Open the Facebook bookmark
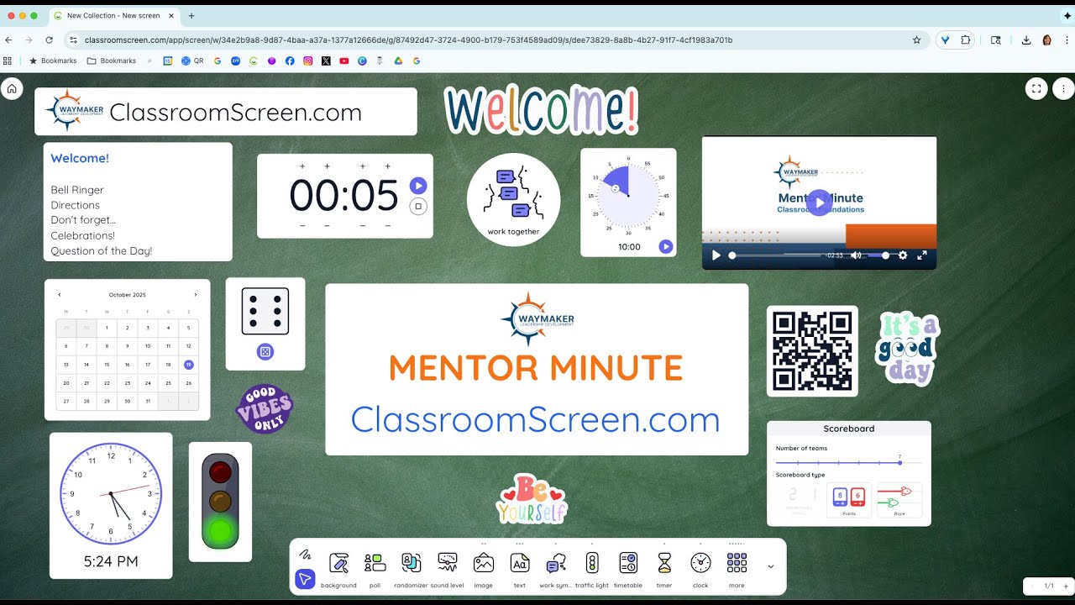1075x605 pixels. tap(290, 60)
